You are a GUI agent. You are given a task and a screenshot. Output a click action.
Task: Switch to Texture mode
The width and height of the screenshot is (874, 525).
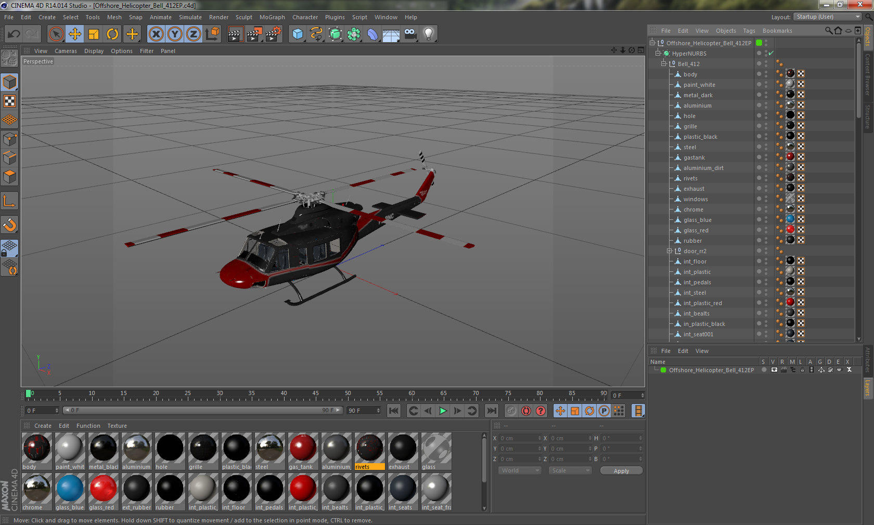click(x=9, y=101)
